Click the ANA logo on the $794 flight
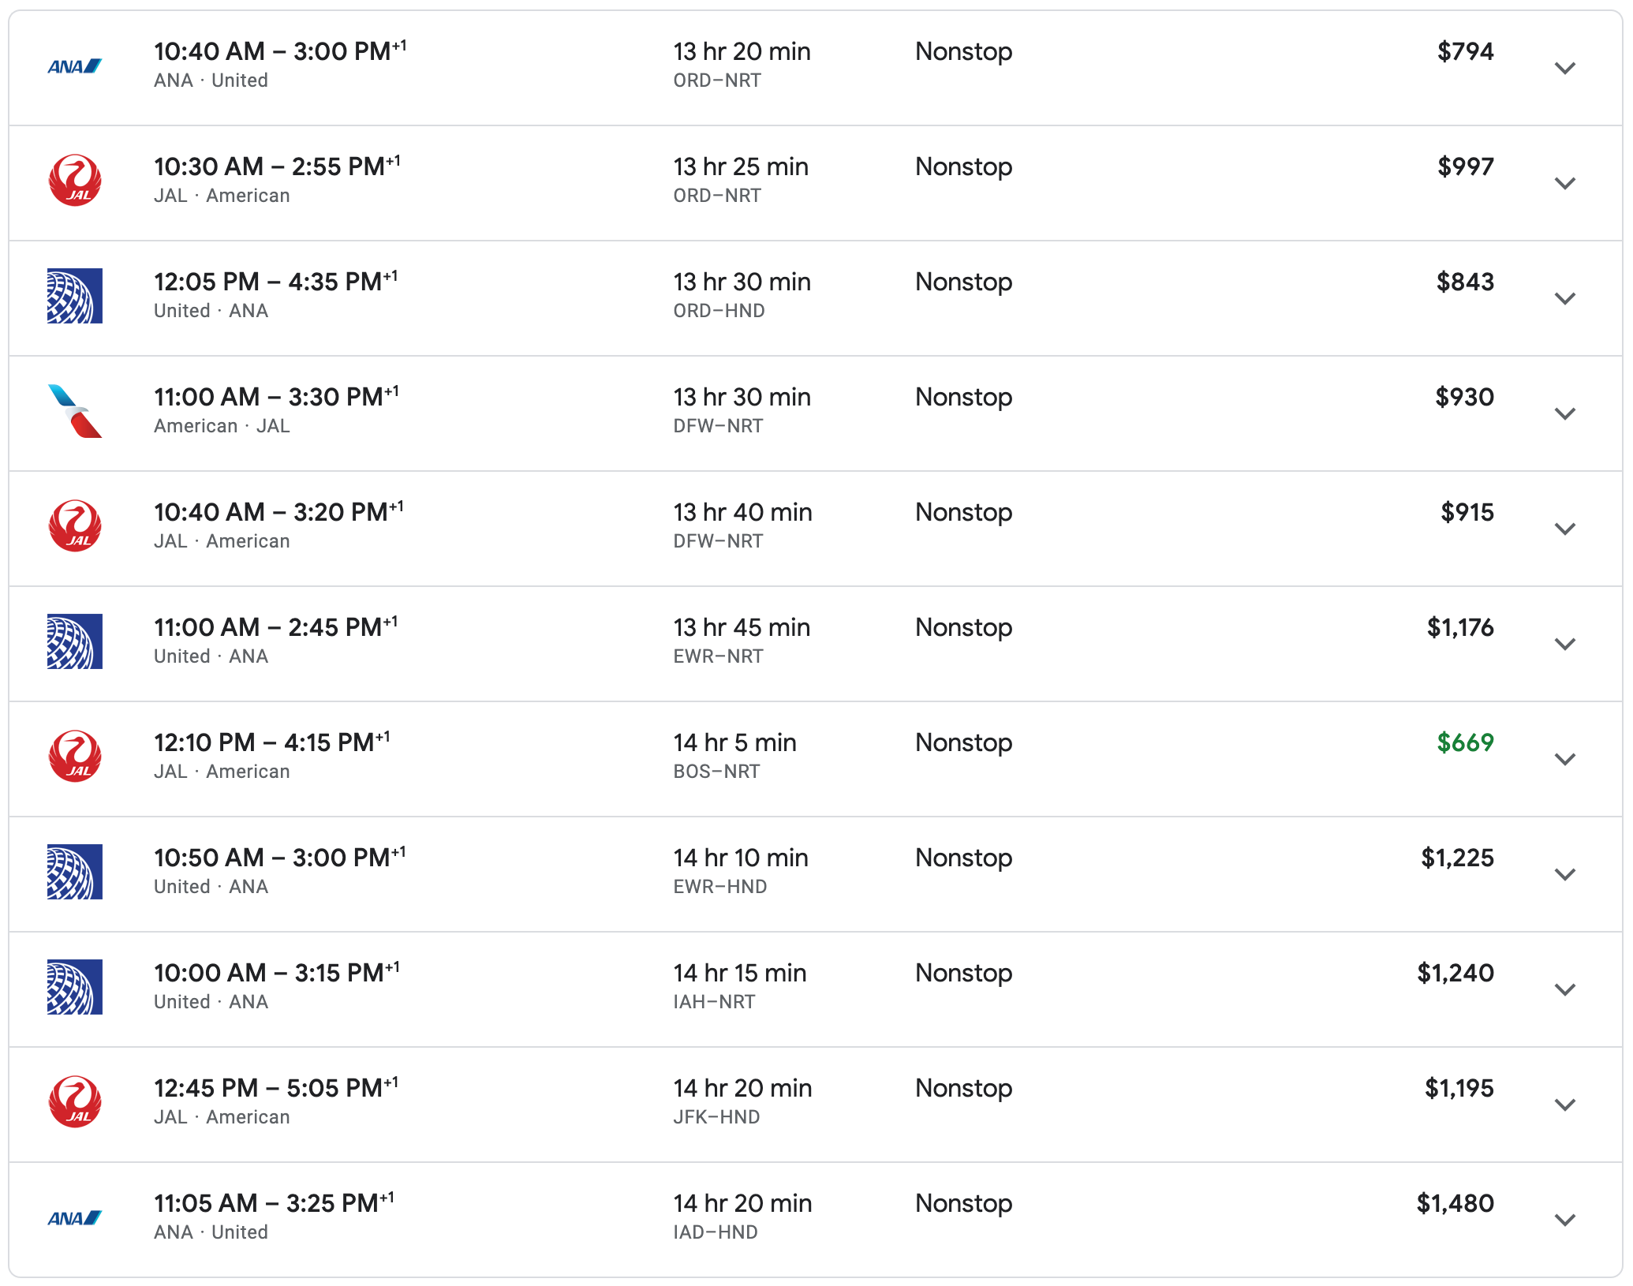 click(75, 67)
